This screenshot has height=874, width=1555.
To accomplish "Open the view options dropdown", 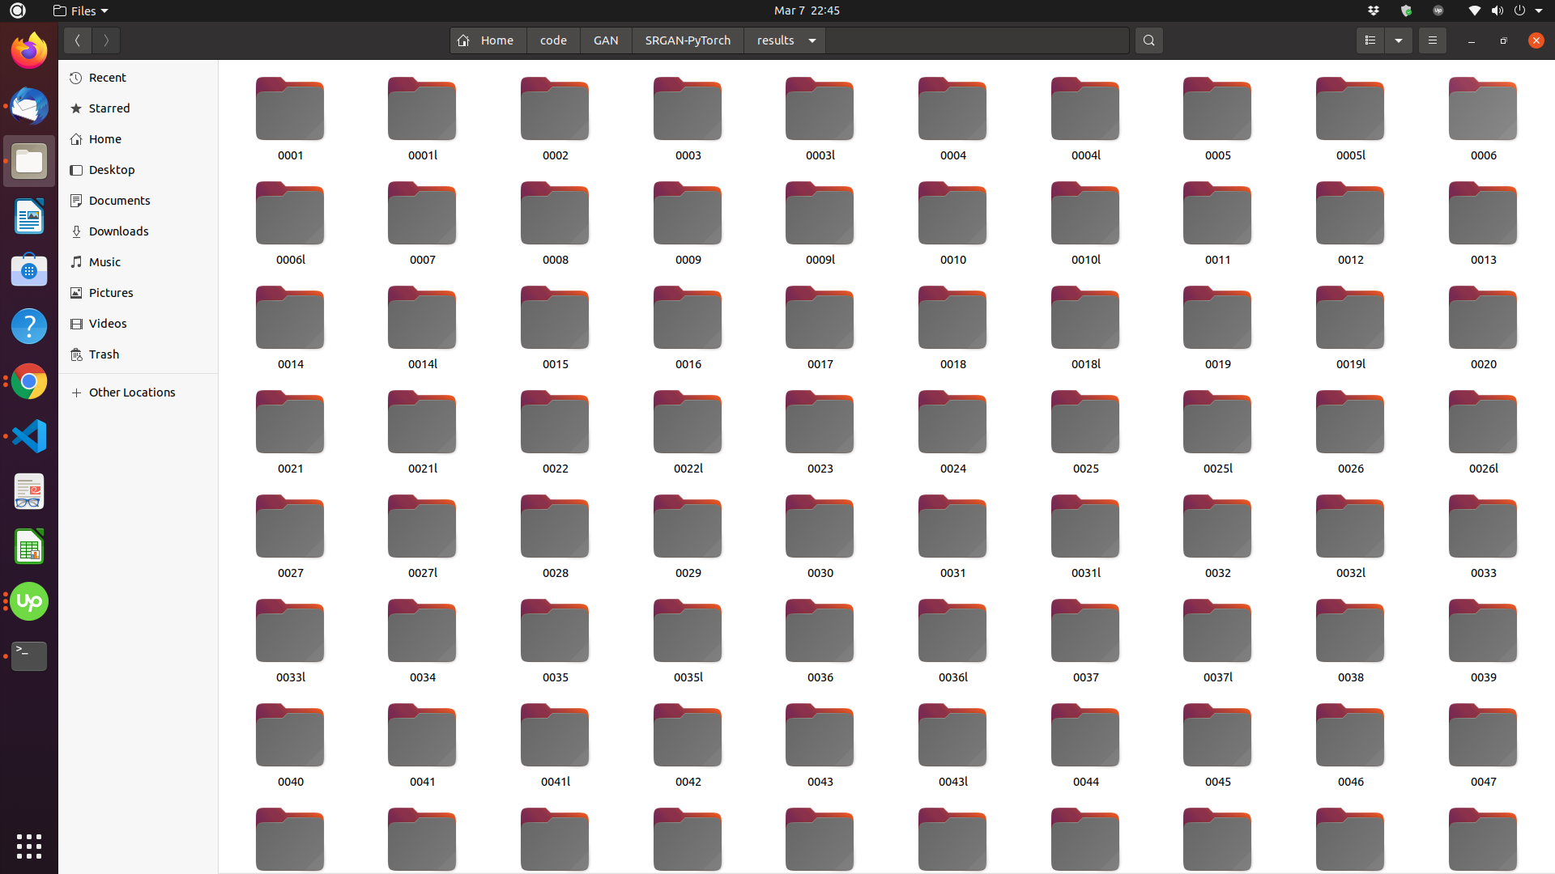I will tap(1399, 40).
